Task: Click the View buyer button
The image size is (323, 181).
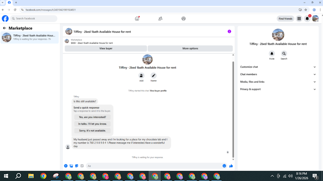Action: click(x=106, y=49)
